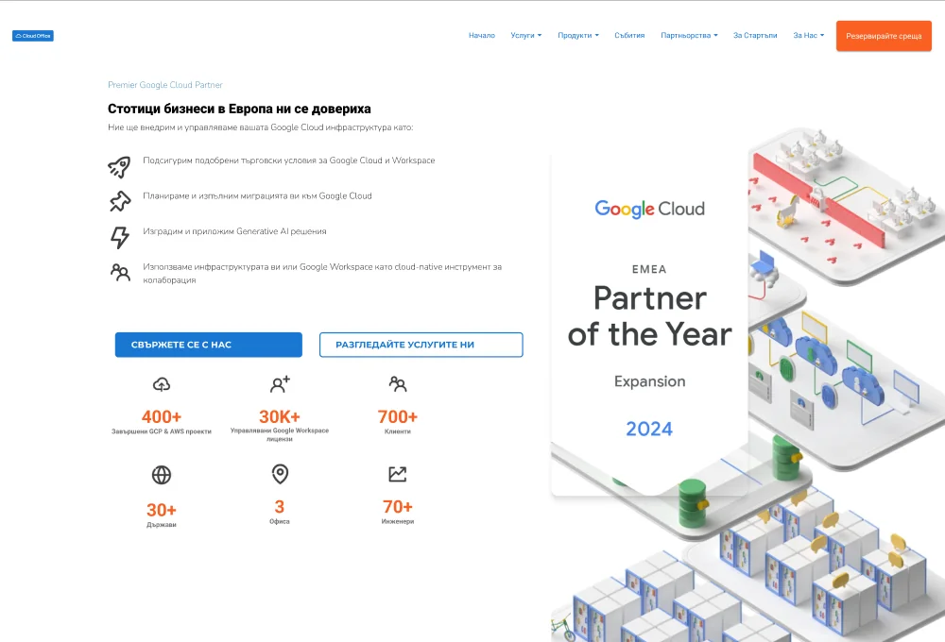Expand the За Нас dropdown
The image size is (945, 642).
pos(809,36)
